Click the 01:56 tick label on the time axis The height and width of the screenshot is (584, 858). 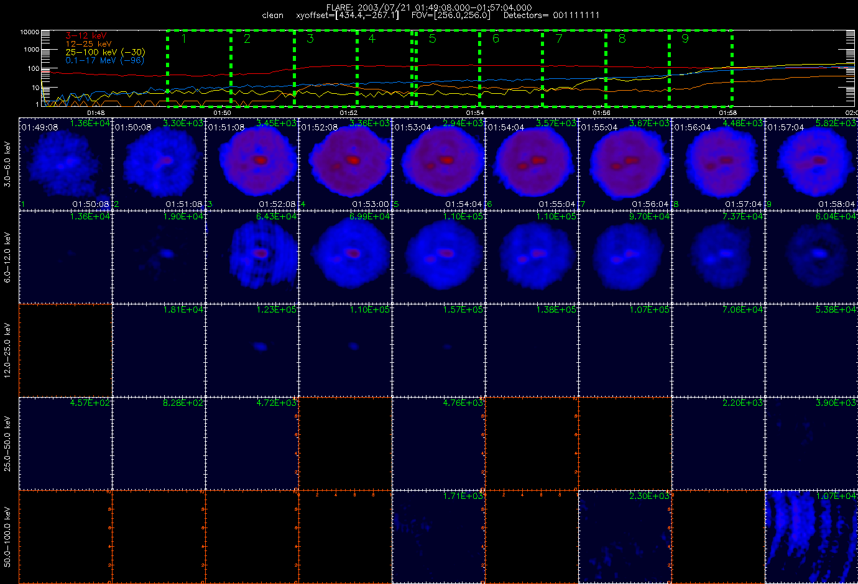(601, 112)
